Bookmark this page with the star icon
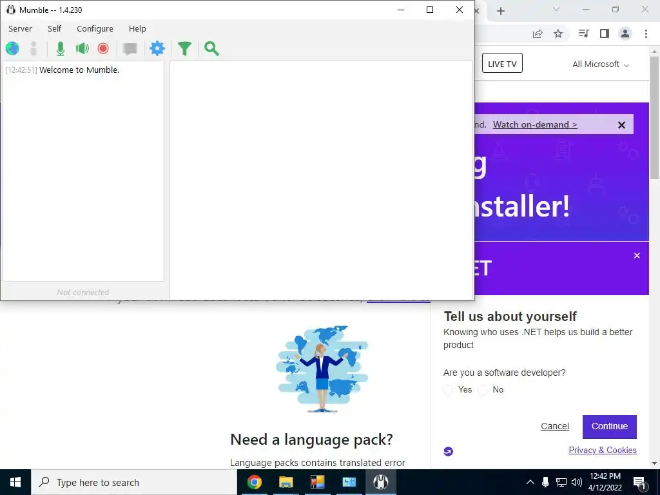 [x=558, y=34]
